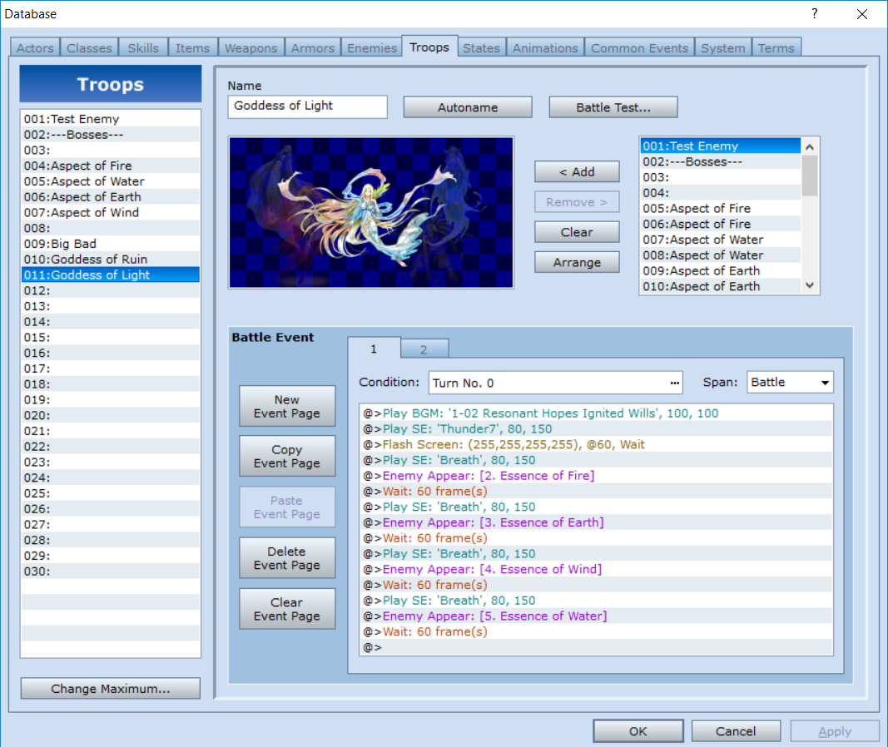
Task: Open the help question mark button
Action: tap(815, 13)
